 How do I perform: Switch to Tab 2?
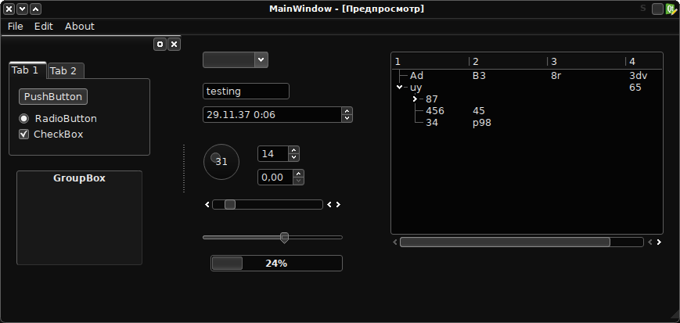click(x=66, y=71)
